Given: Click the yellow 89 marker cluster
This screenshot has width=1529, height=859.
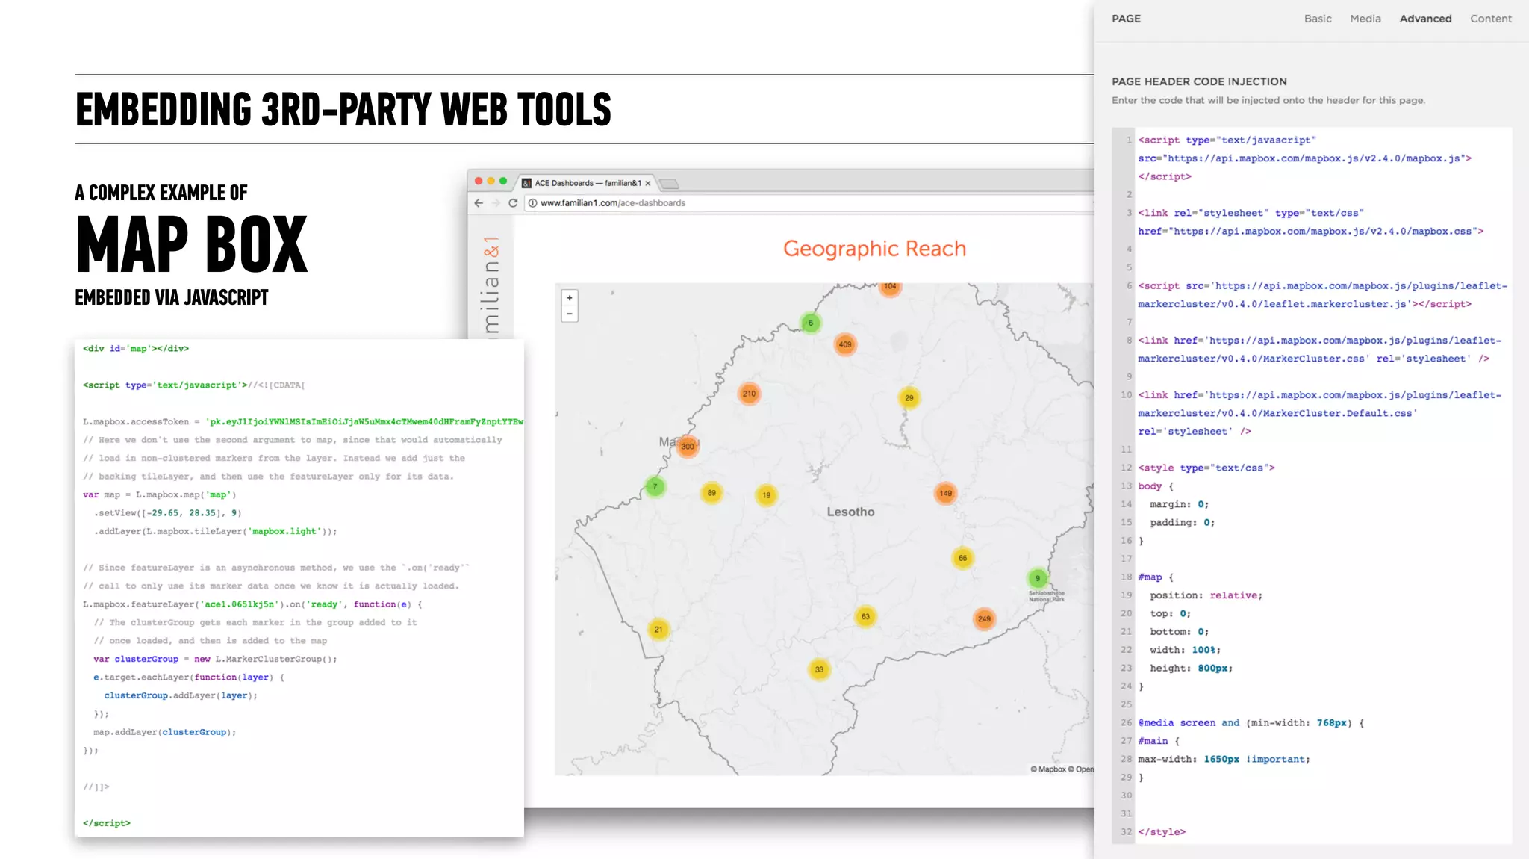Looking at the screenshot, I should pyautogui.click(x=711, y=493).
